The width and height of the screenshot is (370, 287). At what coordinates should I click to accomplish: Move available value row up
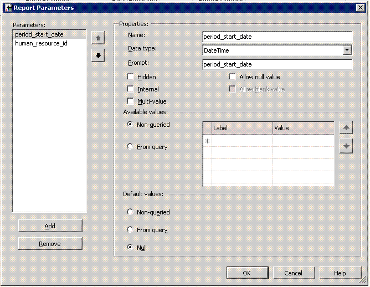tap(346, 128)
